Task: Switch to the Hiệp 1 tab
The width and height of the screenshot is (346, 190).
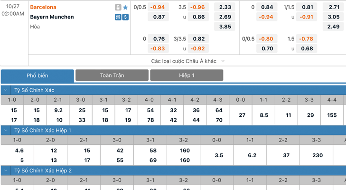Action: [x=187, y=76]
